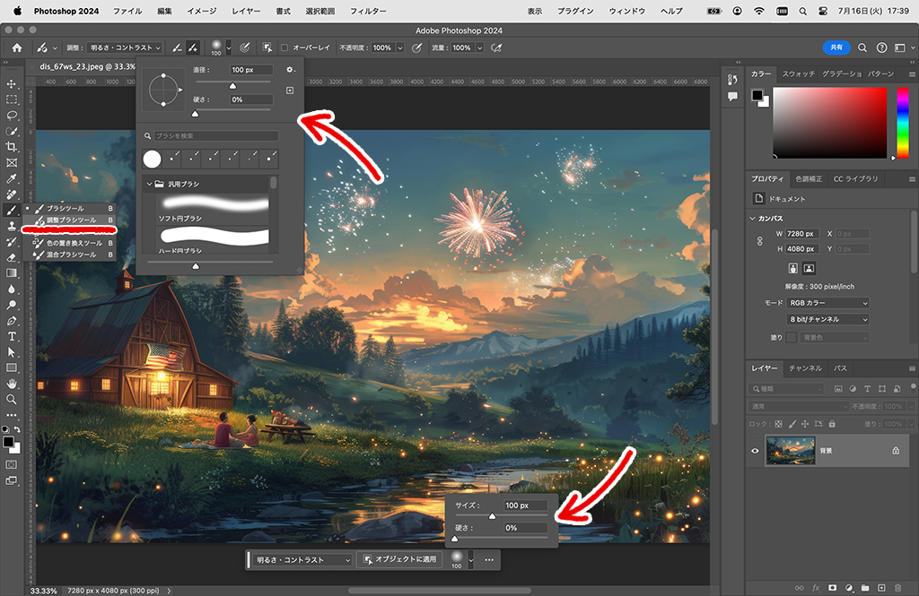Open the フィルター menu
This screenshot has width=919, height=596.
368,11
